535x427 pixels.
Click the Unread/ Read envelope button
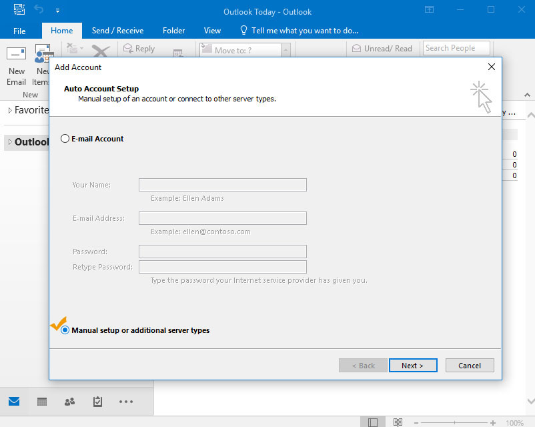click(382, 49)
